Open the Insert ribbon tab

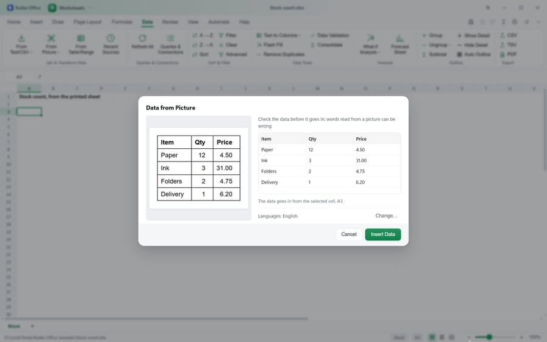36,22
